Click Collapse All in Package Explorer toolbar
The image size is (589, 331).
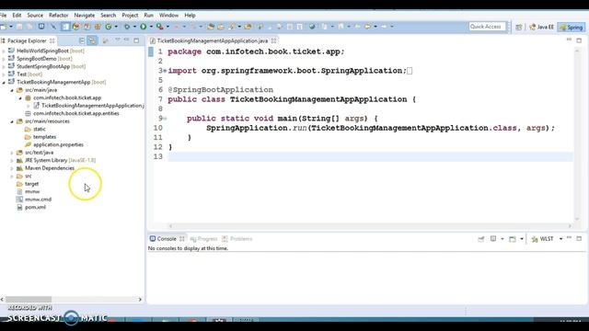point(82,40)
